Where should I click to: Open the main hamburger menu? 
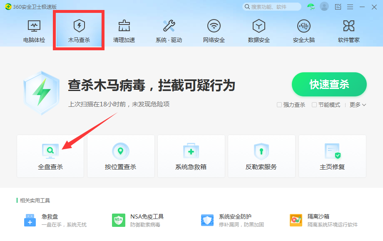point(350,7)
